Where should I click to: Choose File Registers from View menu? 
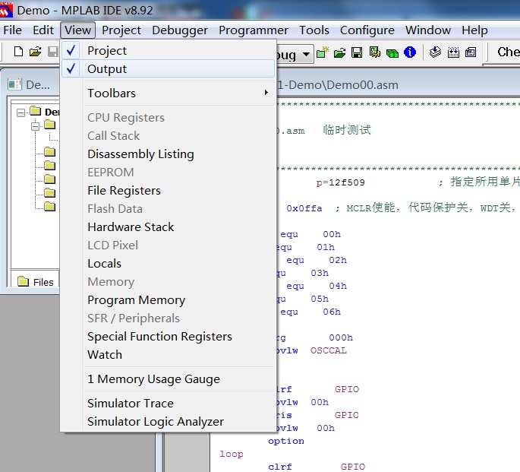(169, 191)
